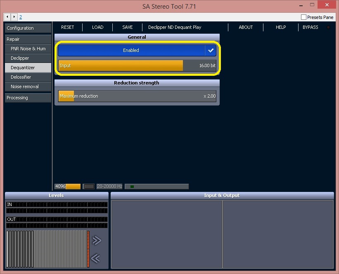The height and width of the screenshot is (274, 339).
Task: Toggle the Enabled button for Dequantizer
Action: click(137, 51)
